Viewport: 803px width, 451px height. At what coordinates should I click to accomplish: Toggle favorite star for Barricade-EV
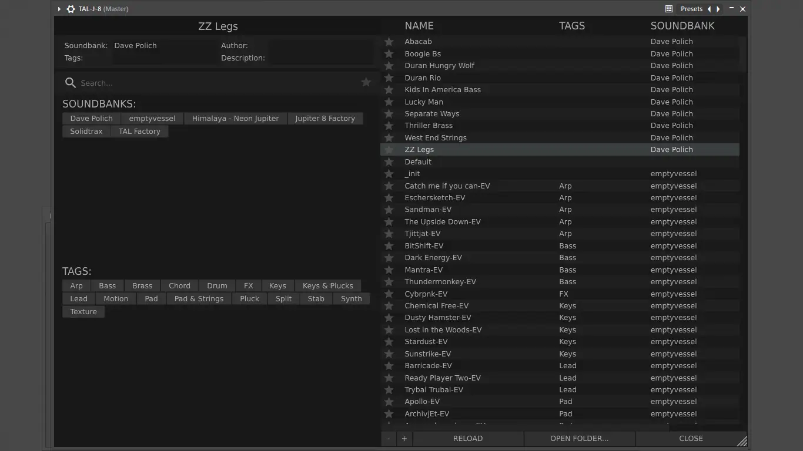[389, 366]
